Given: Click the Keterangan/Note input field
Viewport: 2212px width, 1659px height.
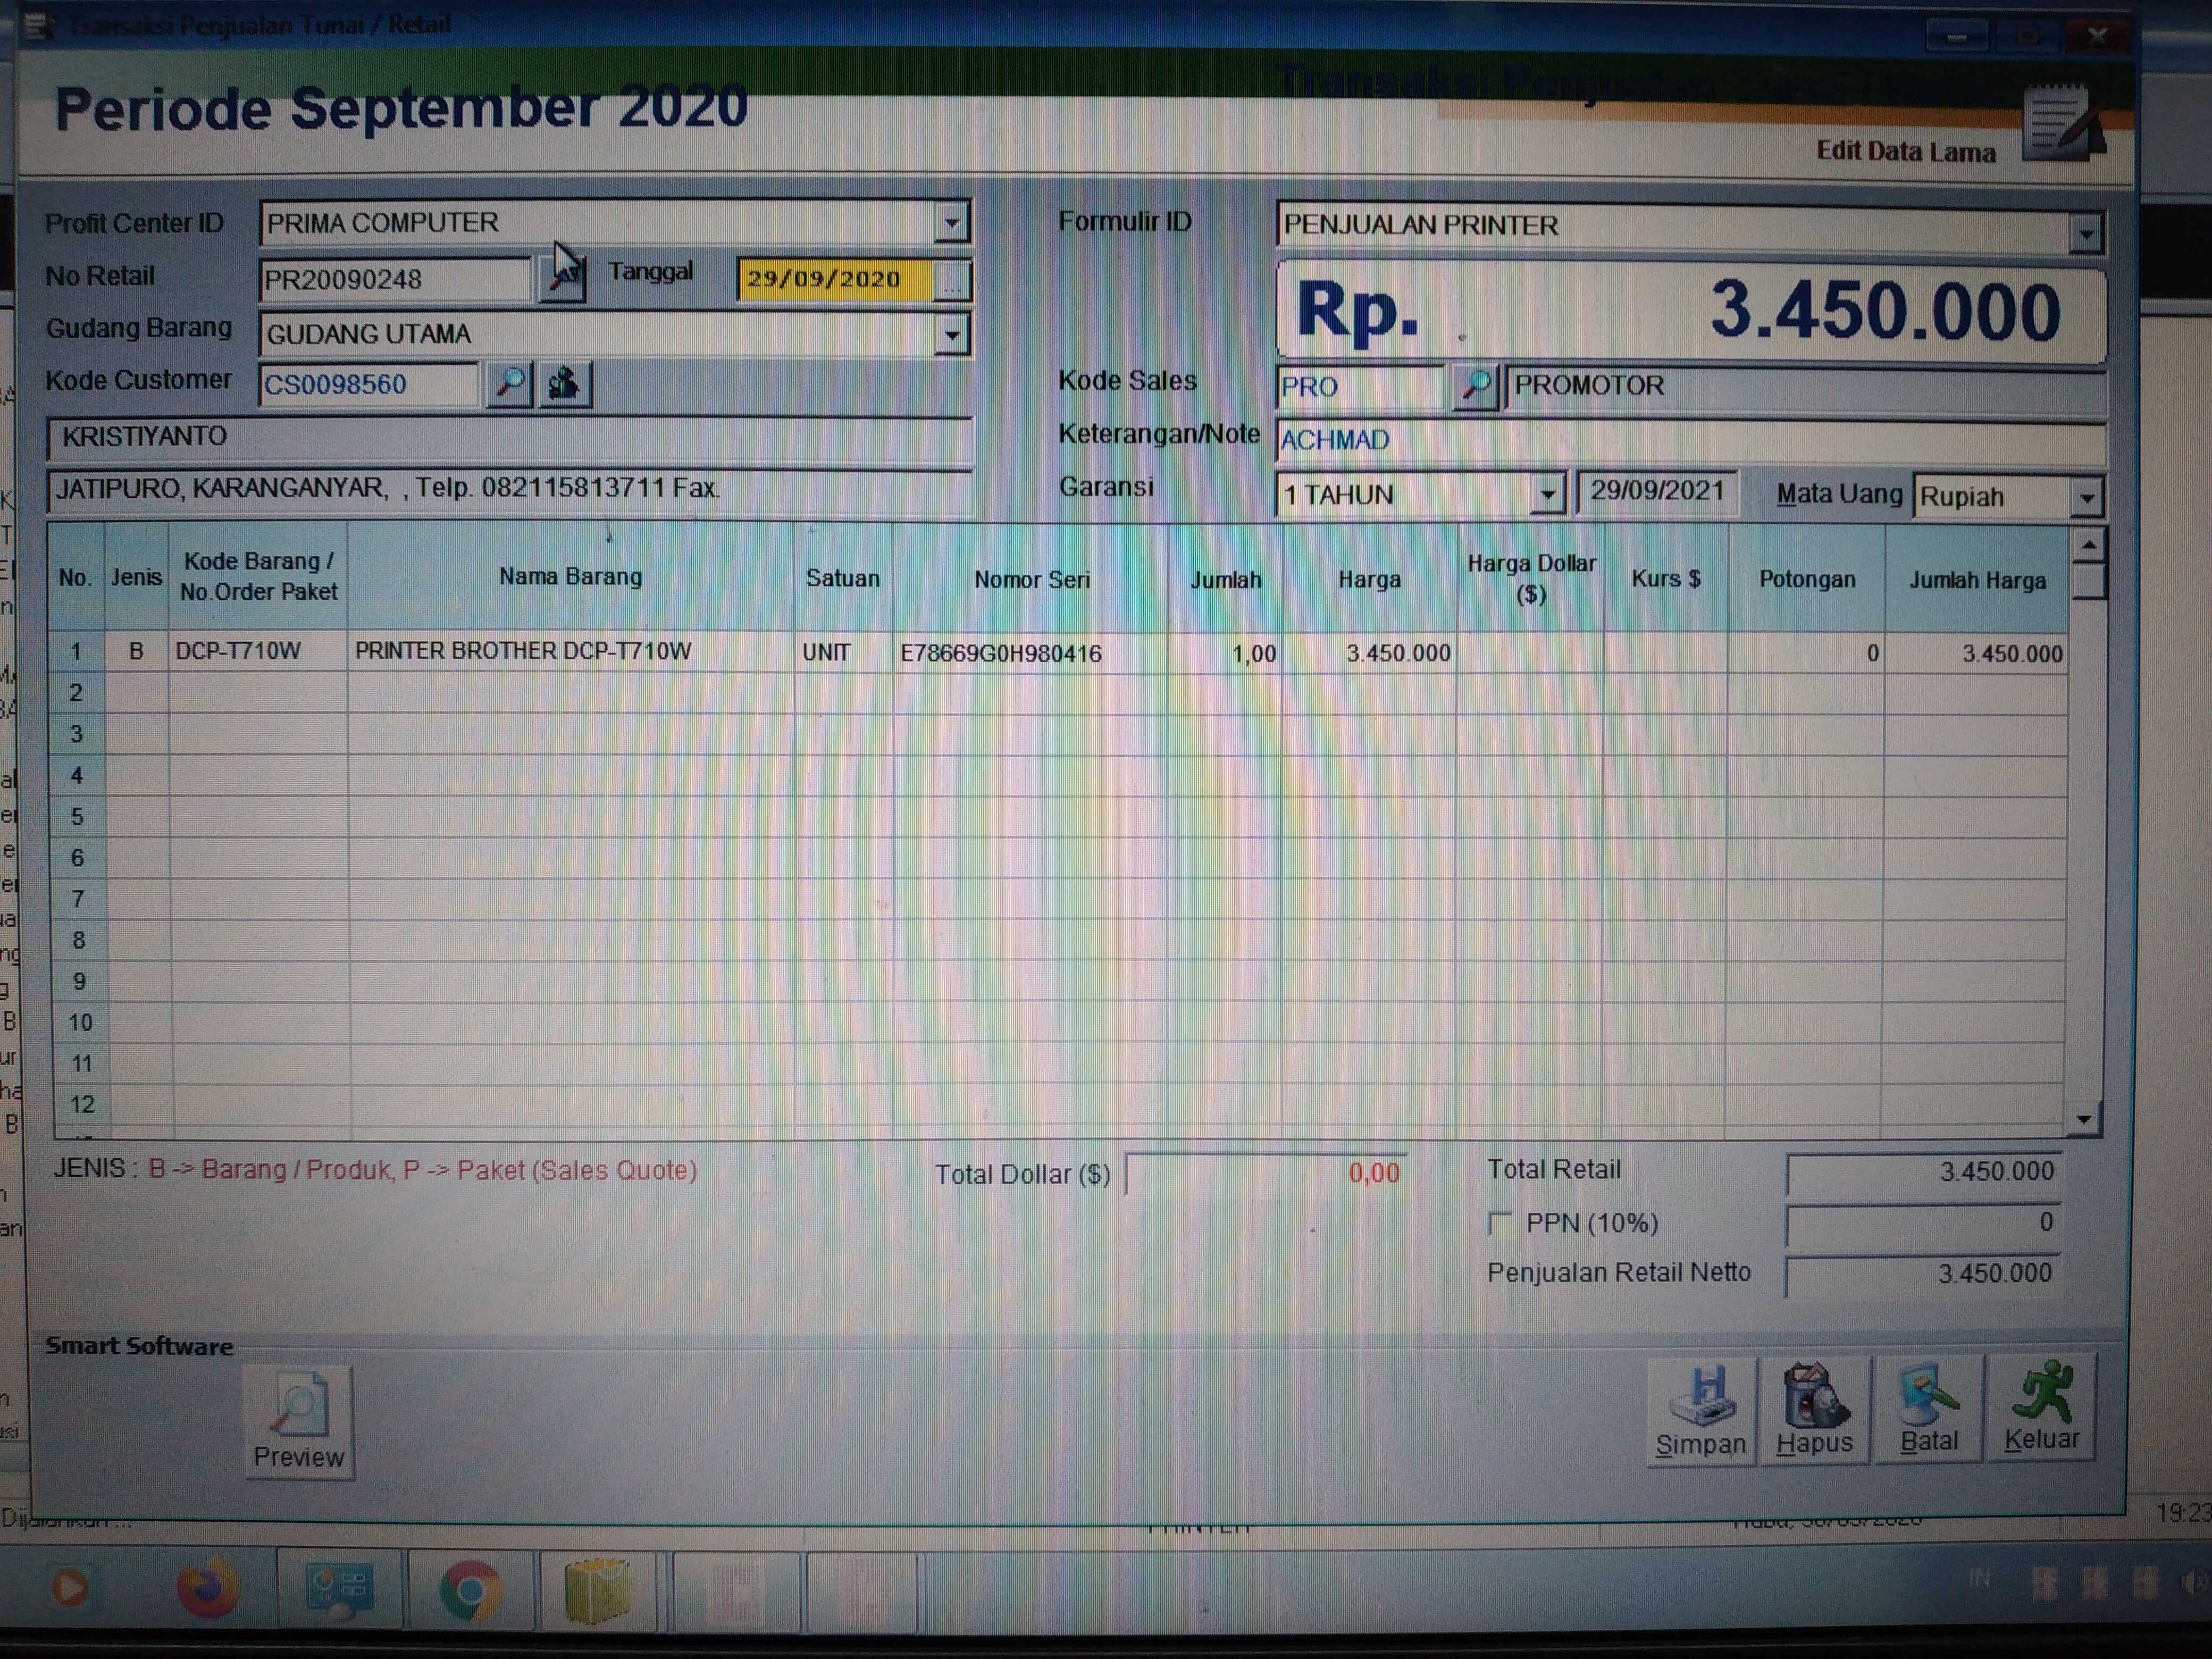Looking at the screenshot, I should 1690,440.
